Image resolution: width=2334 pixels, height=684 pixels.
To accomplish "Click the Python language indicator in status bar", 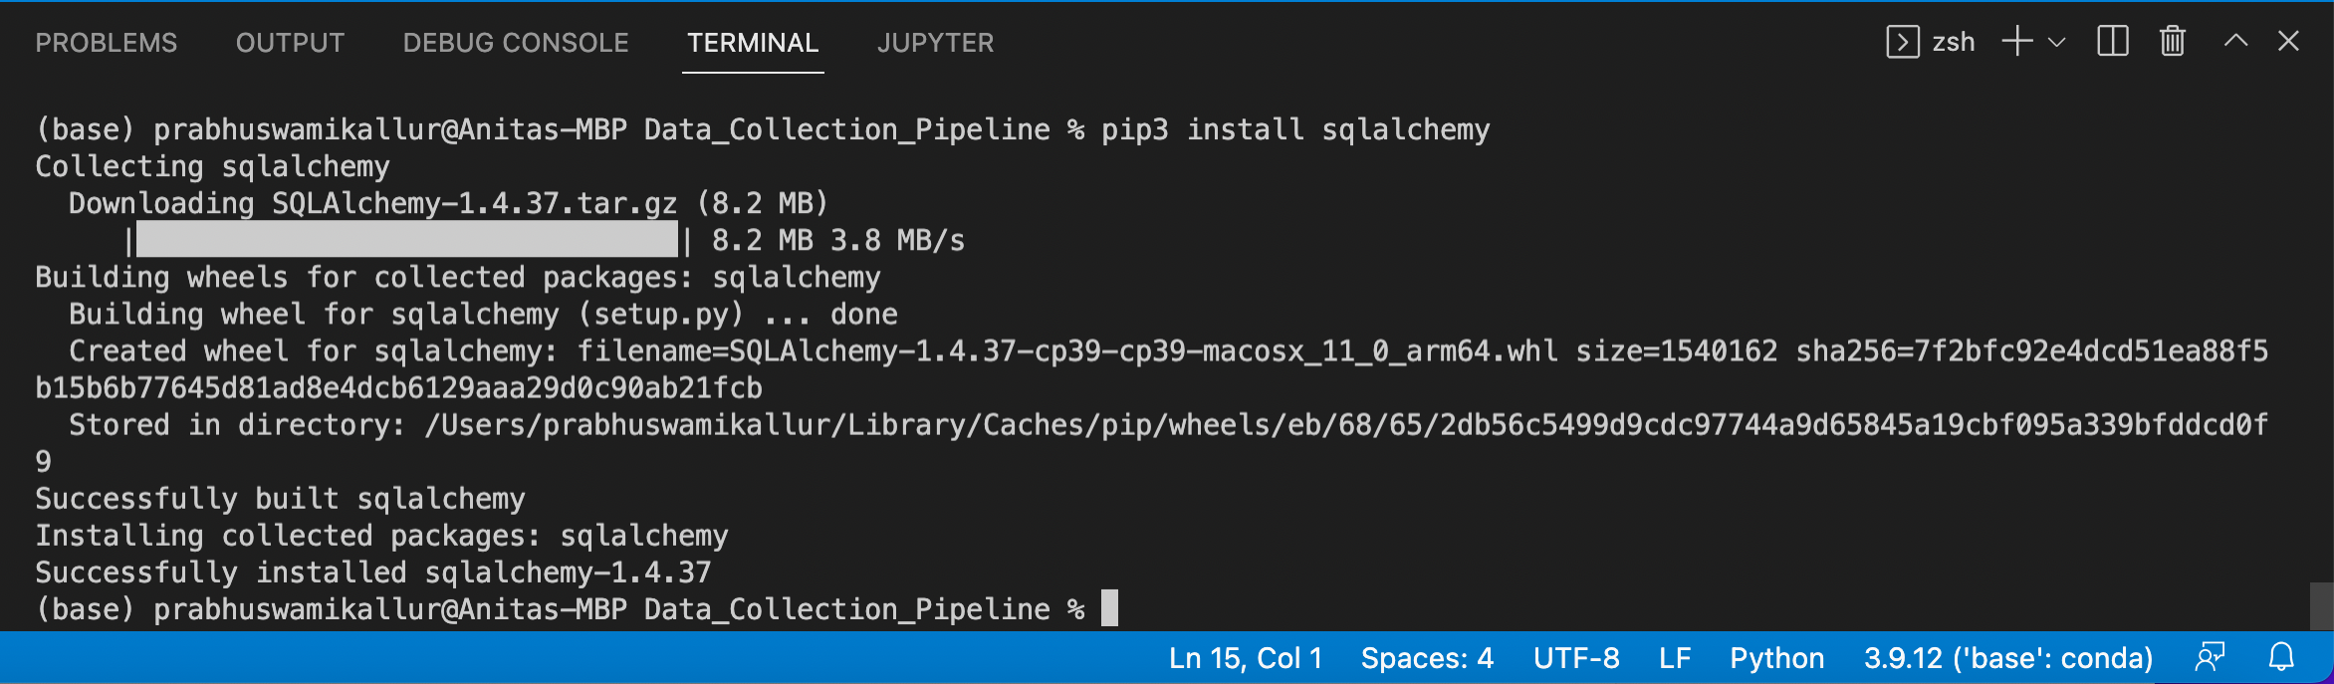I will [x=1776, y=657].
